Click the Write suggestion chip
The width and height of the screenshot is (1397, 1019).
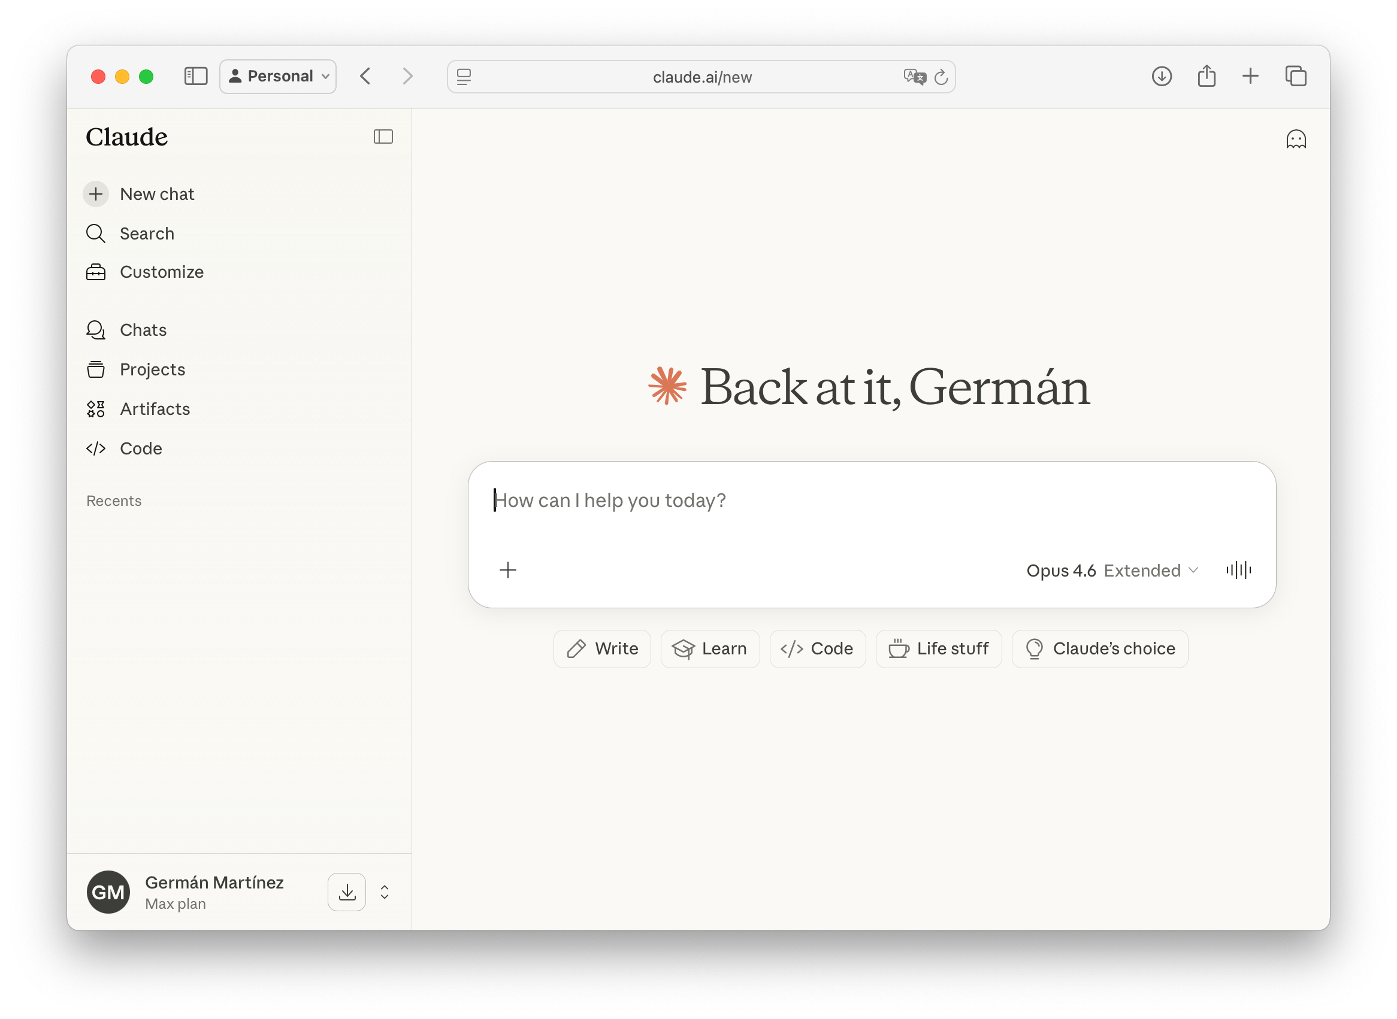[602, 649]
